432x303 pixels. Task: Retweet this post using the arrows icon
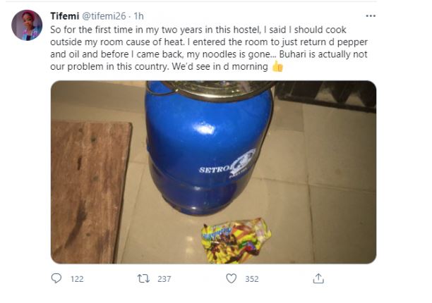(143, 279)
